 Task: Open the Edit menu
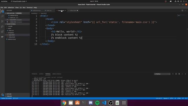coord(5,7)
